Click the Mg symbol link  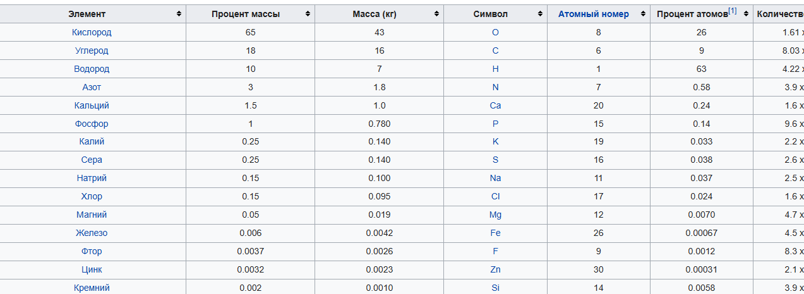pos(495,215)
